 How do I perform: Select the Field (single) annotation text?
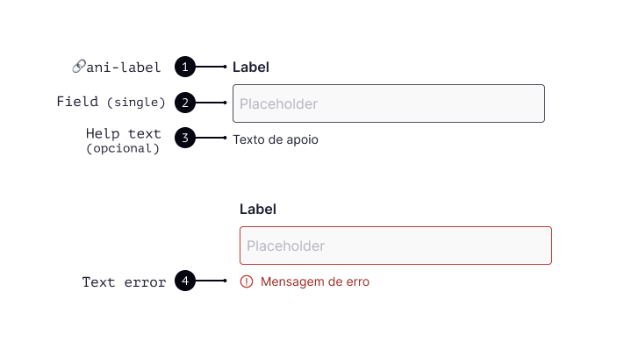[111, 102]
